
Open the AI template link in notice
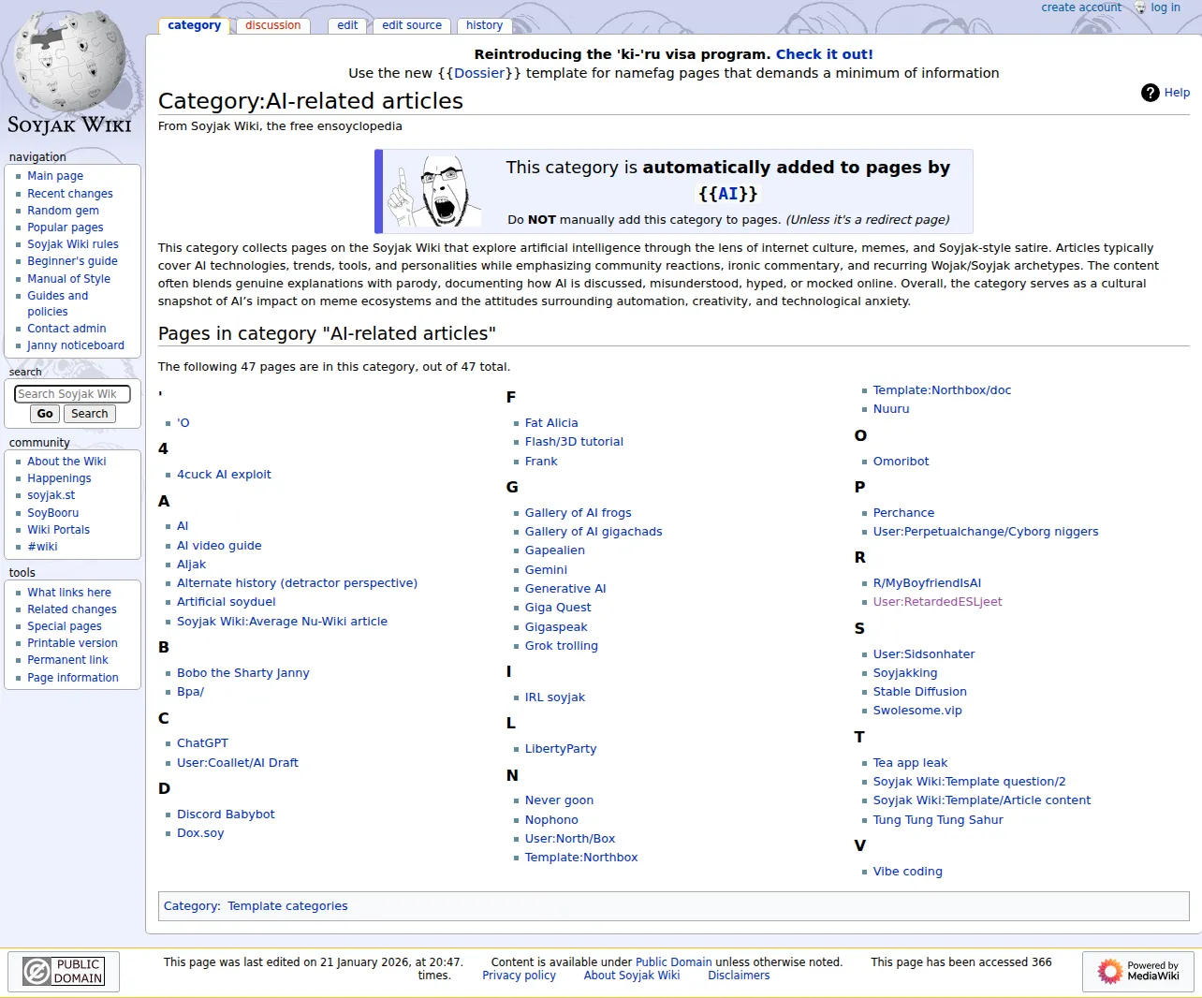point(728,194)
